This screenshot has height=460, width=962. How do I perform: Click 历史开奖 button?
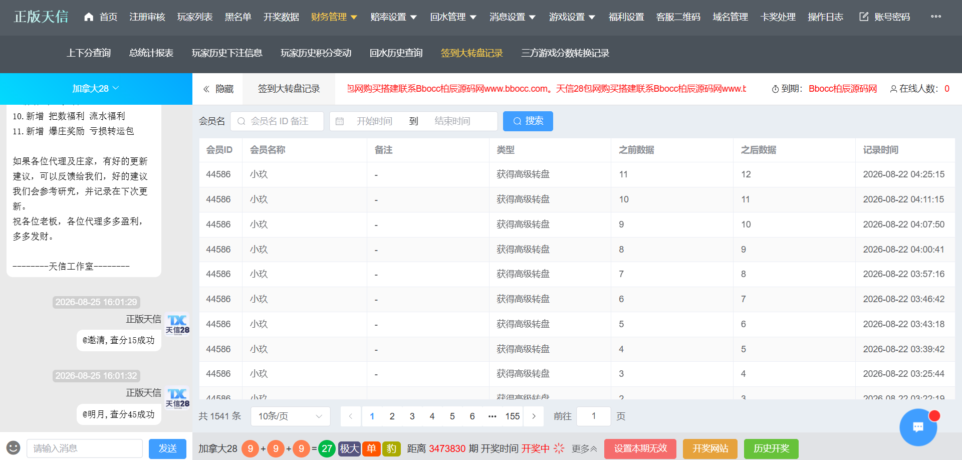(771, 448)
